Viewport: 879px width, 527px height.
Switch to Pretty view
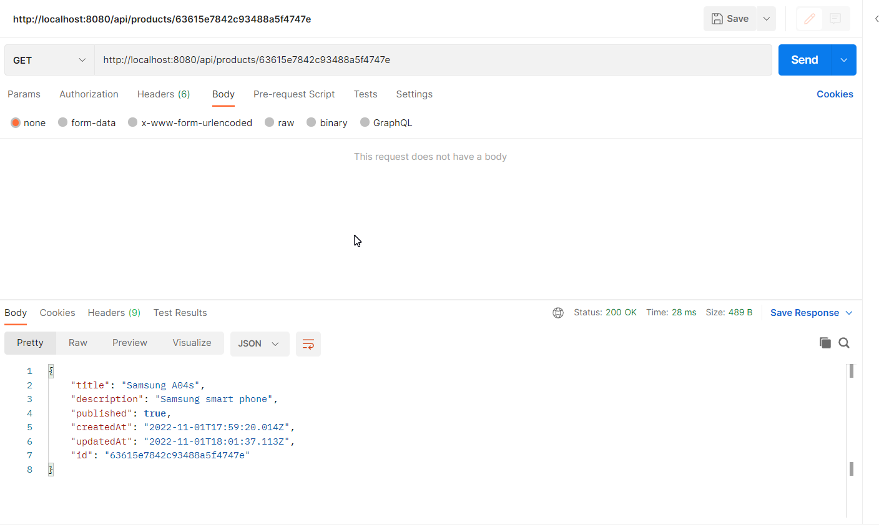[x=31, y=343]
